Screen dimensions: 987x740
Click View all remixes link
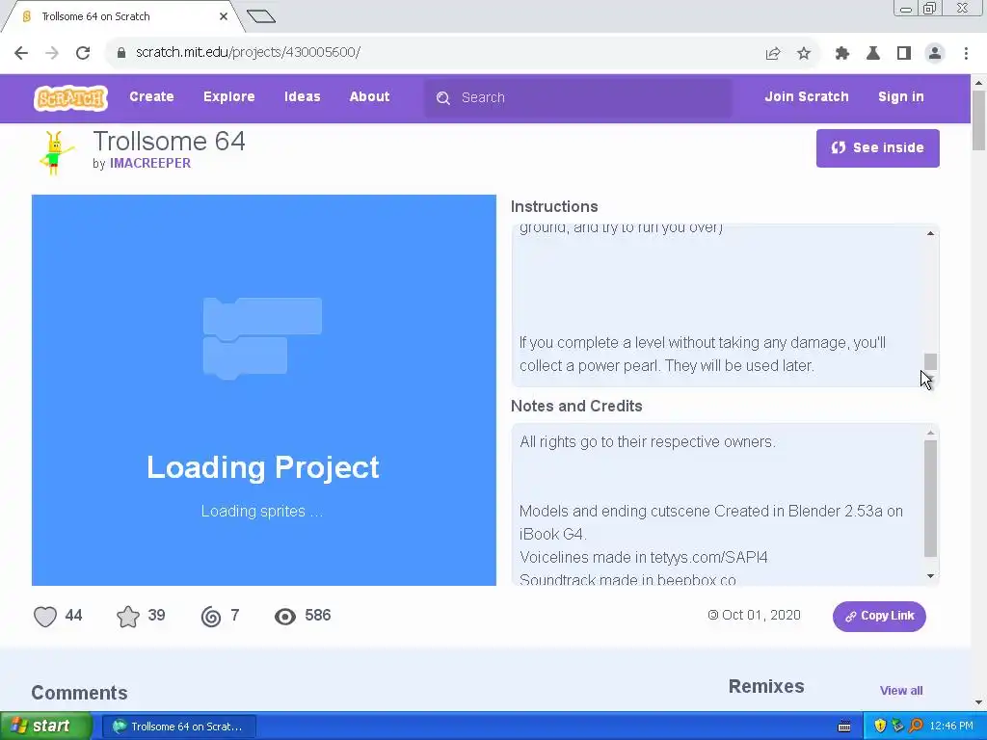pos(901,690)
